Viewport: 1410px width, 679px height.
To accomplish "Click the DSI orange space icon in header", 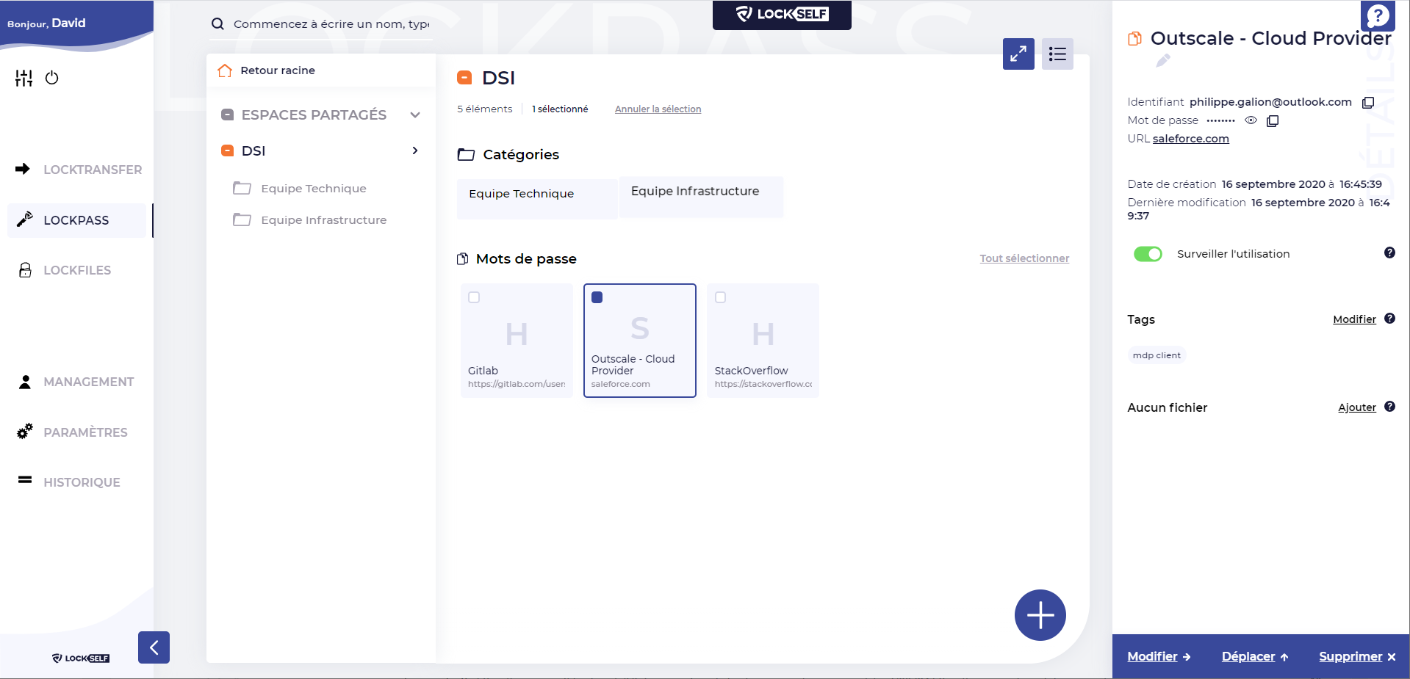I will pyautogui.click(x=464, y=77).
